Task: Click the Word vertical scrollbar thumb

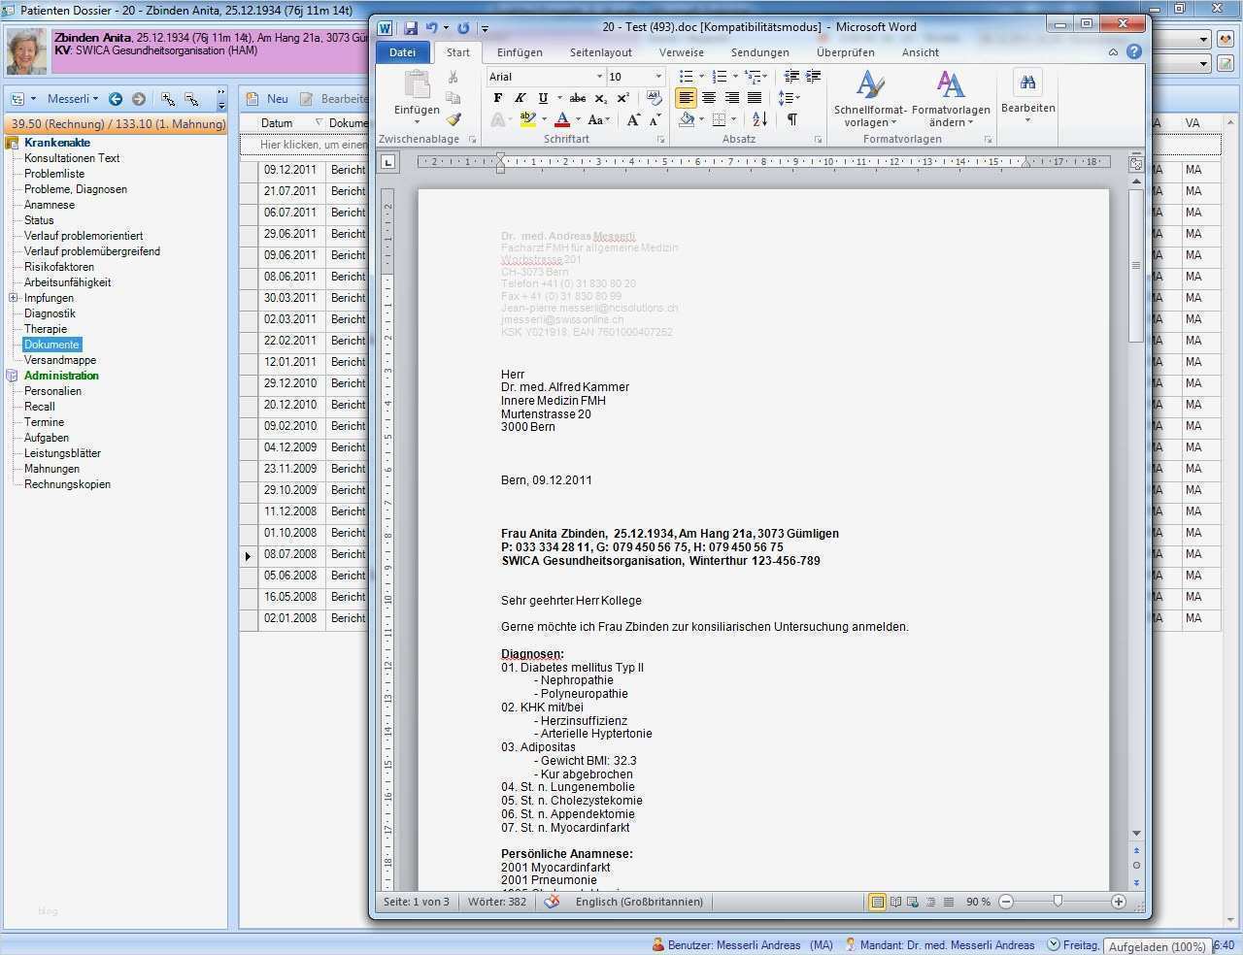Action: pyautogui.click(x=1136, y=265)
